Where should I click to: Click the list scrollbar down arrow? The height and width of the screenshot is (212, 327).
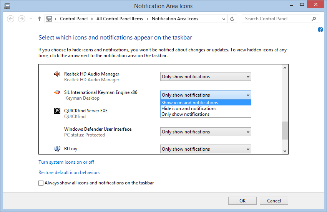[285, 151]
